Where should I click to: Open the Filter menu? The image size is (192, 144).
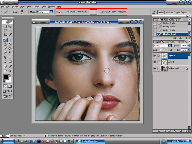coord(37,7)
